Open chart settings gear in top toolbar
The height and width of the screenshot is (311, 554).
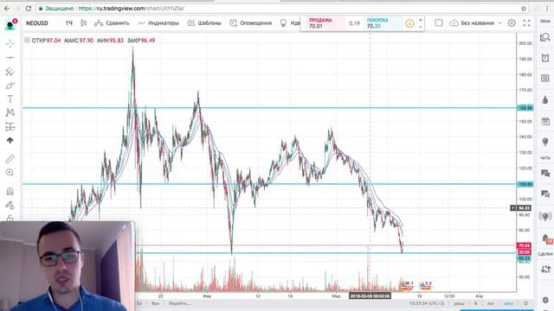[x=512, y=23]
